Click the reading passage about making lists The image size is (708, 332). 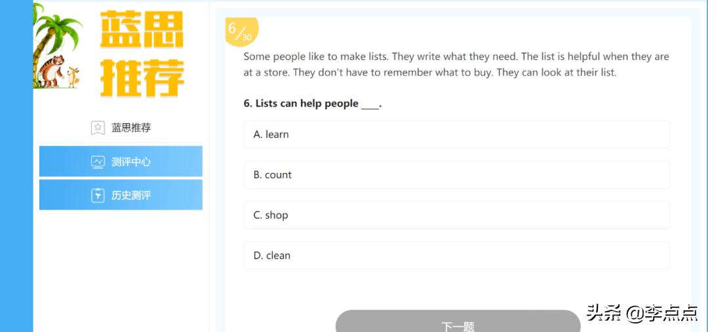pos(456,64)
